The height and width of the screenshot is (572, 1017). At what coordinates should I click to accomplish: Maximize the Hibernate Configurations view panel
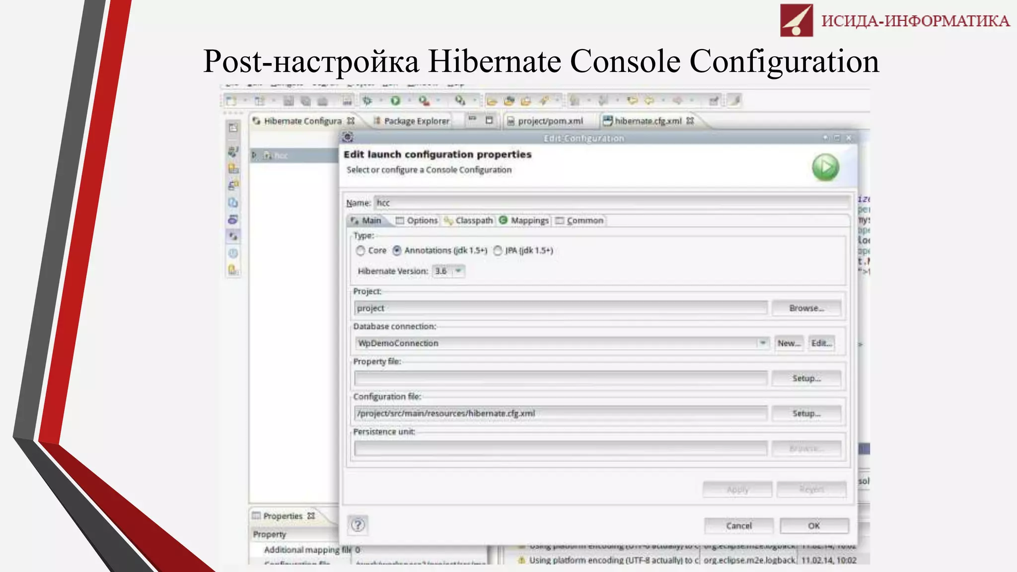pyautogui.click(x=489, y=120)
